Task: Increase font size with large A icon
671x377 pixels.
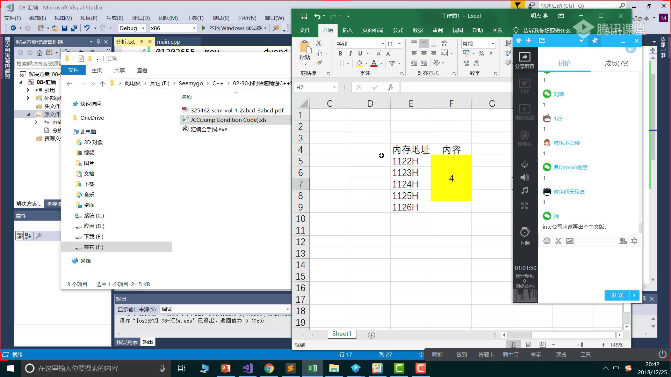Action: click(x=379, y=53)
